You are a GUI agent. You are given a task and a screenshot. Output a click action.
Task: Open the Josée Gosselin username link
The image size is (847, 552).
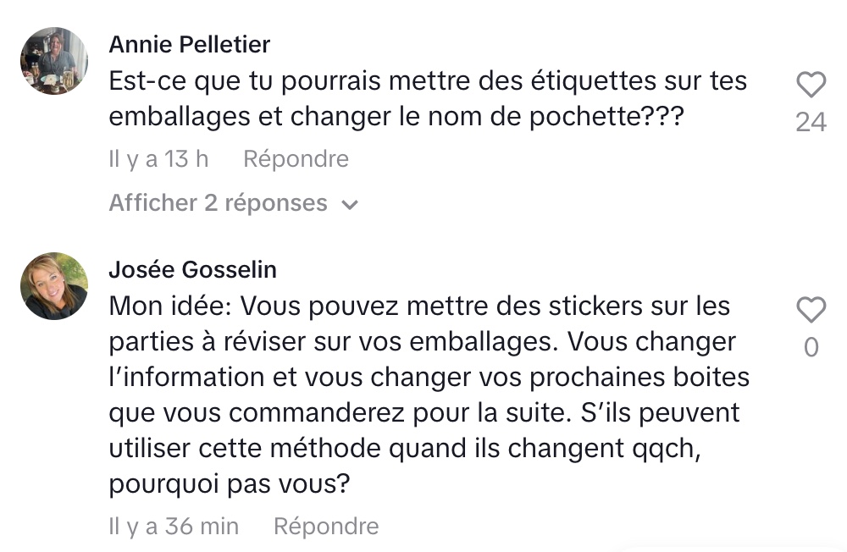pyautogui.click(x=193, y=269)
